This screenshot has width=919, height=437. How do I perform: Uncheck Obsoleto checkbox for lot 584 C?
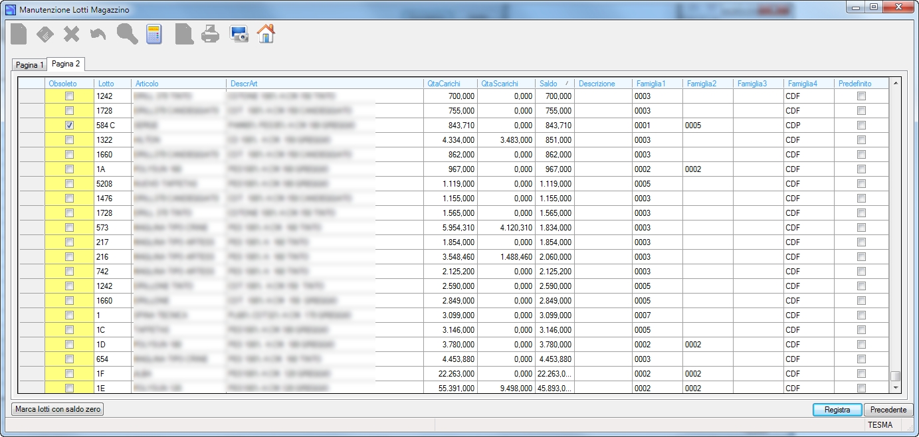tap(69, 125)
